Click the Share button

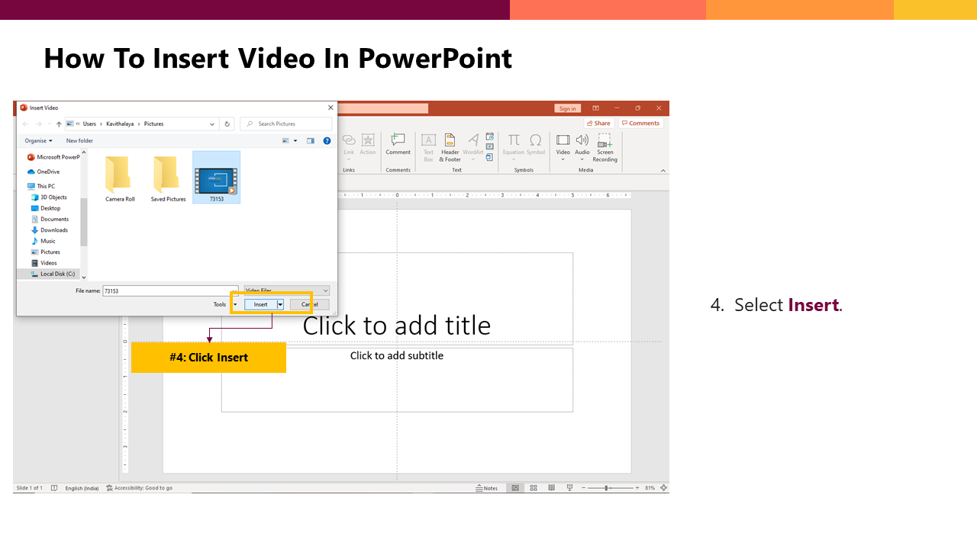coord(599,123)
